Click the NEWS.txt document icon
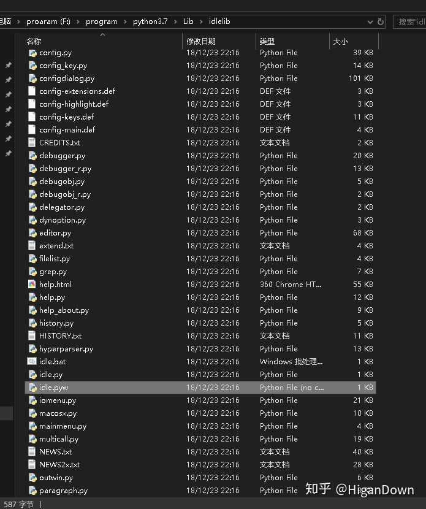The height and width of the screenshot is (509, 426). 32,452
